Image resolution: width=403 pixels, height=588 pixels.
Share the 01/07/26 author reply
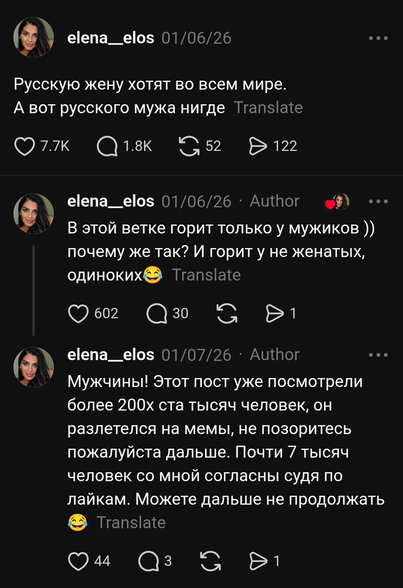coord(258,561)
